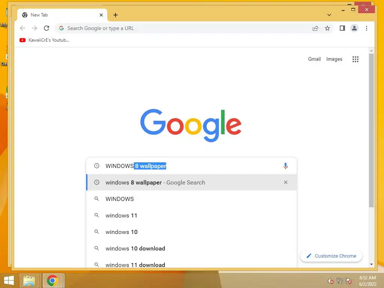Image resolution: width=384 pixels, height=288 pixels.
Task: Click the clock icon in search box
Action: pos(97,166)
